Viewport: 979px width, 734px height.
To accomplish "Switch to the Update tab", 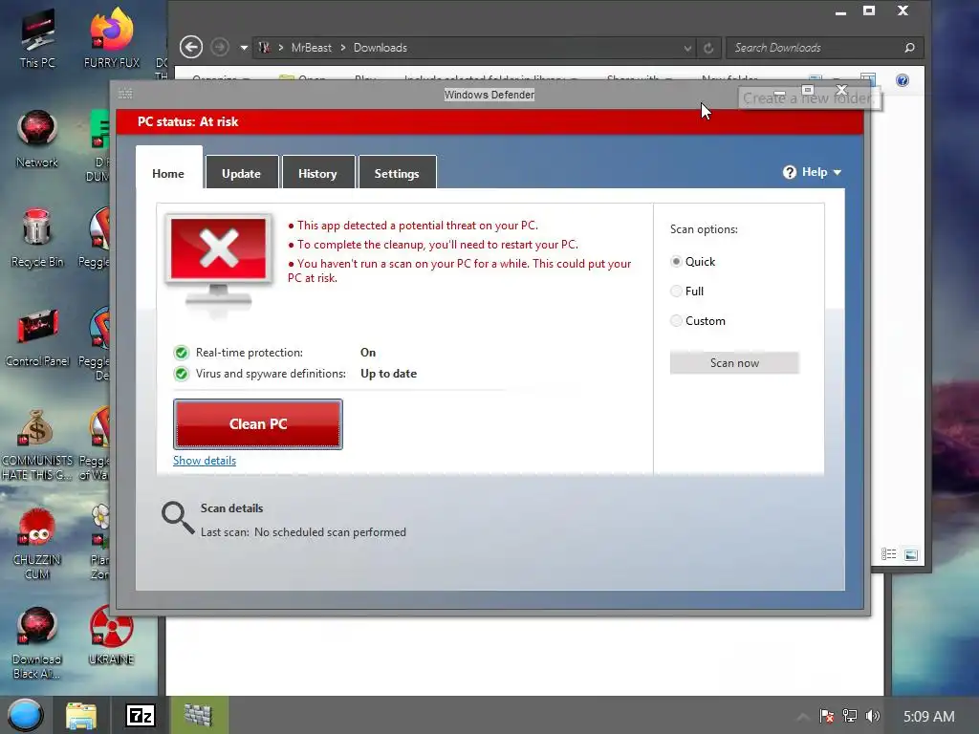I will click(242, 172).
